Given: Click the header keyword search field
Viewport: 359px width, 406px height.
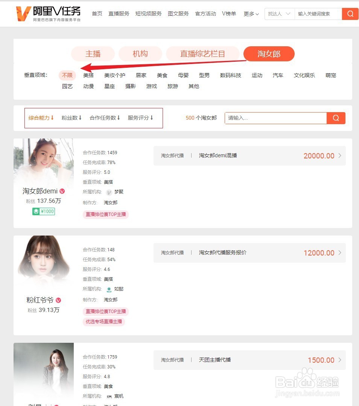Looking at the screenshot, I should (x=318, y=14).
